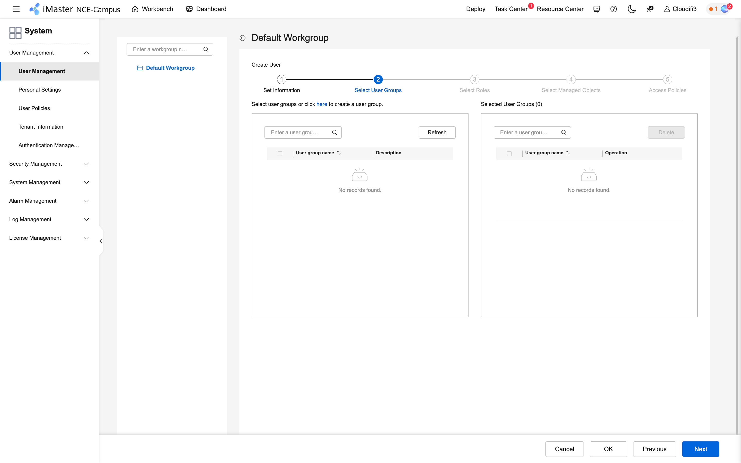Check the select-all checkbox in selected groups table
This screenshot has height=463, width=741.
pos(509,153)
